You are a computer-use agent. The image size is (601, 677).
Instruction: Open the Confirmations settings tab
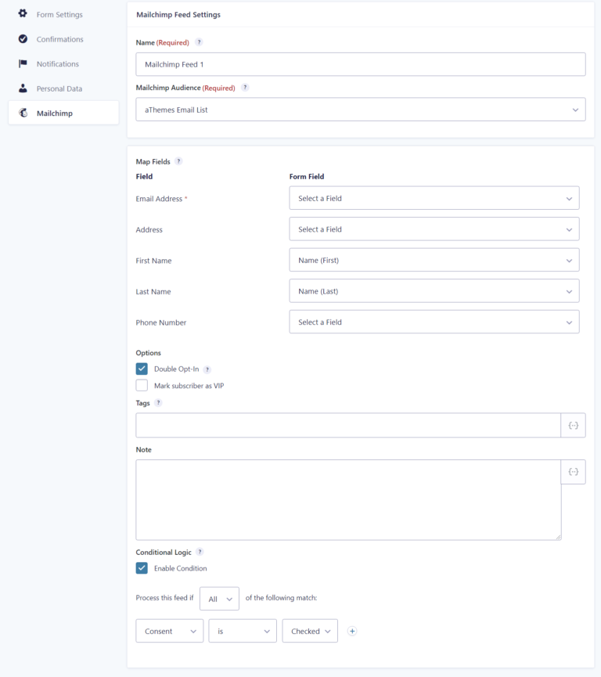pyautogui.click(x=59, y=39)
